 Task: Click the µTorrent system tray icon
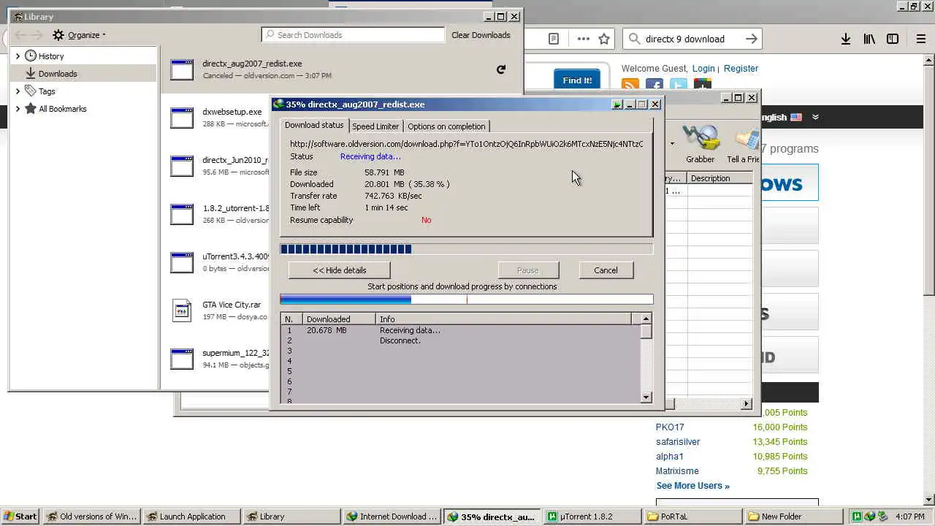pos(857,517)
